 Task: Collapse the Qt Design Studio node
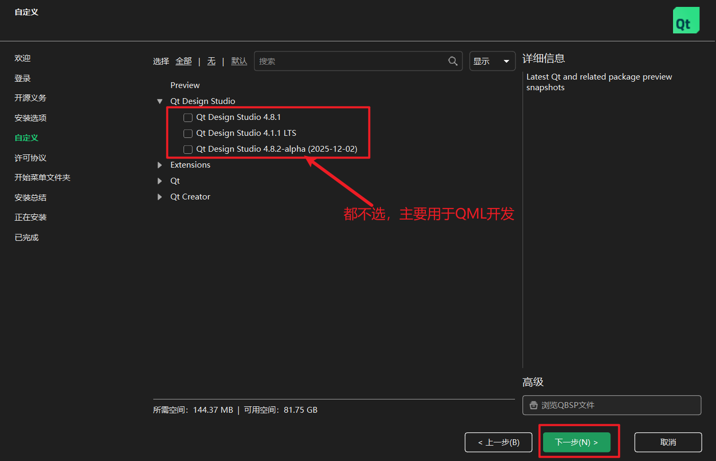click(x=160, y=101)
